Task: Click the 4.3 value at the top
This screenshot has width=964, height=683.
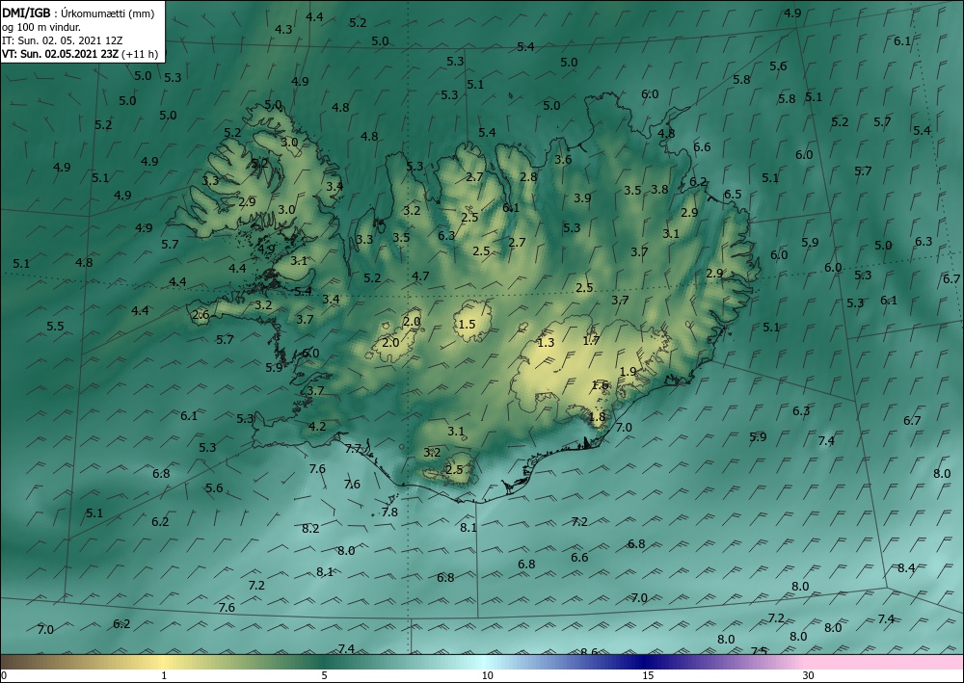Action: pos(283,30)
